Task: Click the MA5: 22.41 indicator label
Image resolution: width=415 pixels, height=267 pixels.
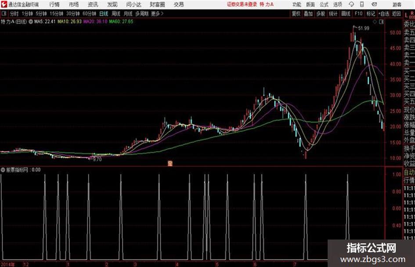Action: [45, 21]
